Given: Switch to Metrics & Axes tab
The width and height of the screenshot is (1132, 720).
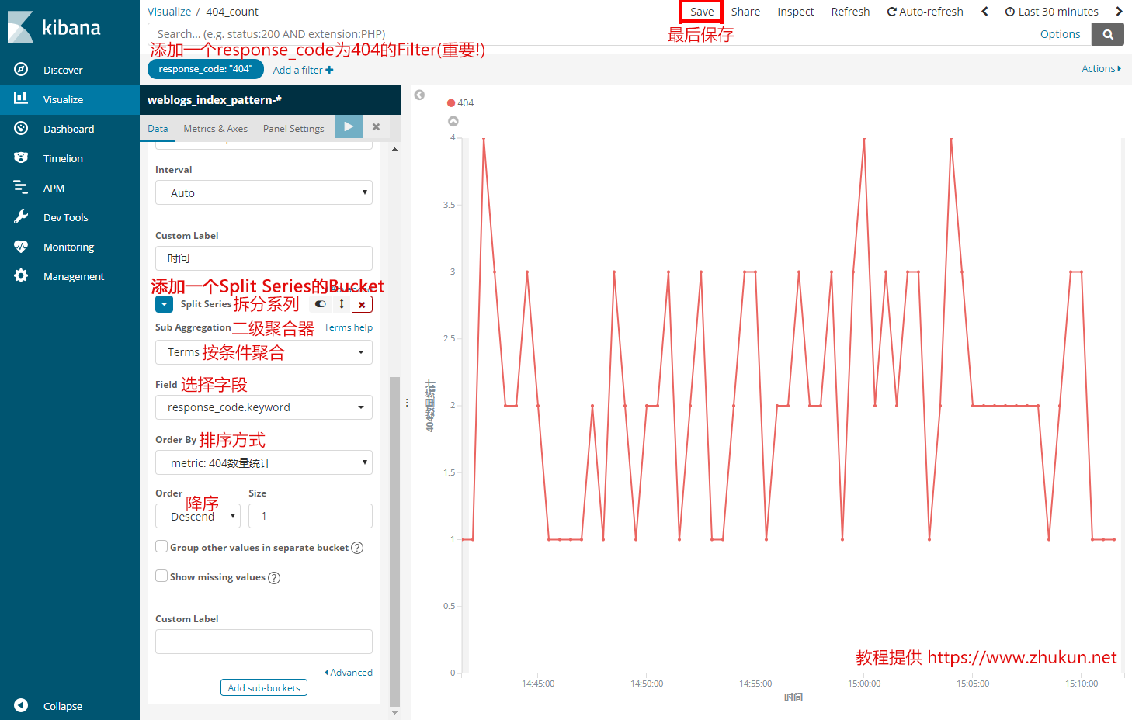Looking at the screenshot, I should click(216, 128).
